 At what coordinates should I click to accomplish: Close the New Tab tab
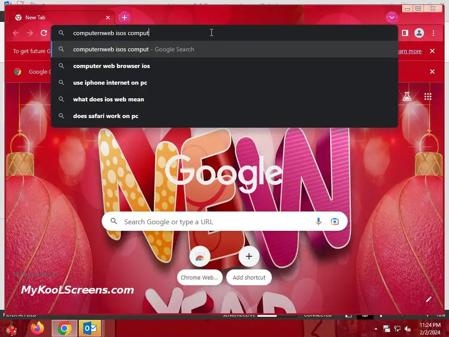[108, 18]
